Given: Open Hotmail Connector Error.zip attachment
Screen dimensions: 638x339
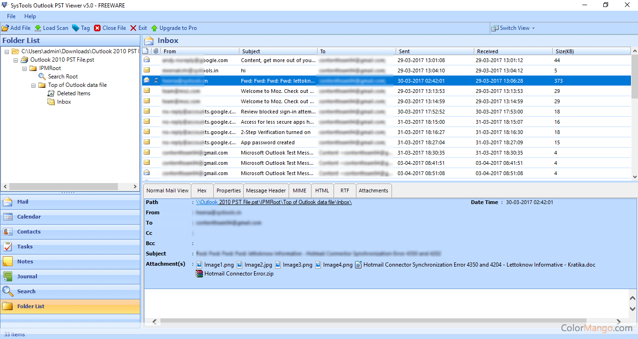Looking at the screenshot, I should tap(234, 274).
